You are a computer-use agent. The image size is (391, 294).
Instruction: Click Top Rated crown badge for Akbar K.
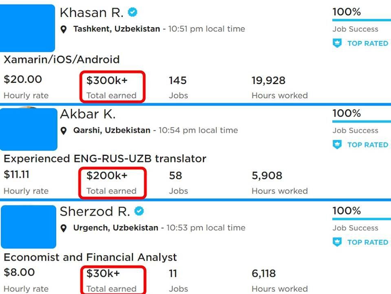tap(337, 145)
